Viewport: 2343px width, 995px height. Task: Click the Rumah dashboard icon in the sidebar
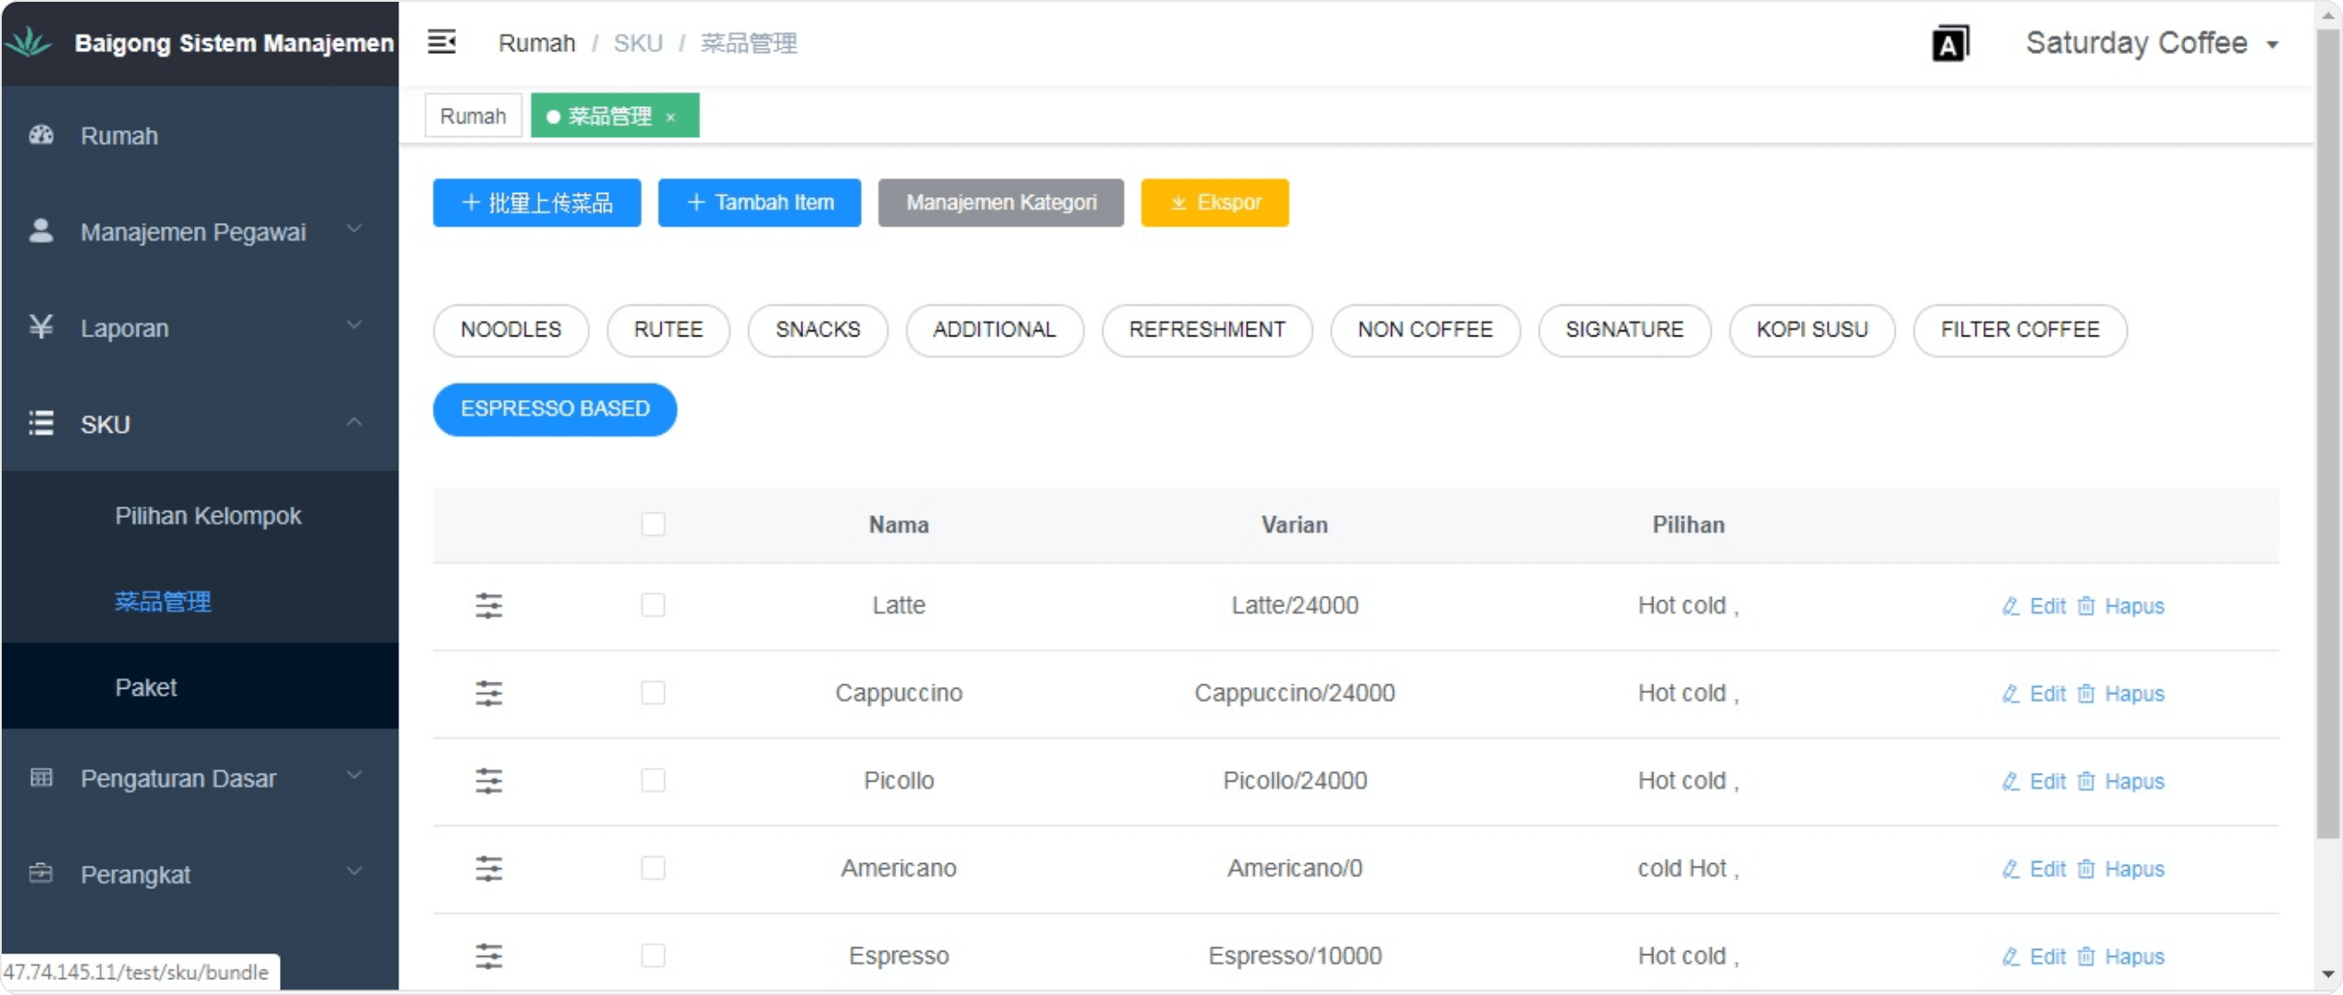[x=41, y=135]
